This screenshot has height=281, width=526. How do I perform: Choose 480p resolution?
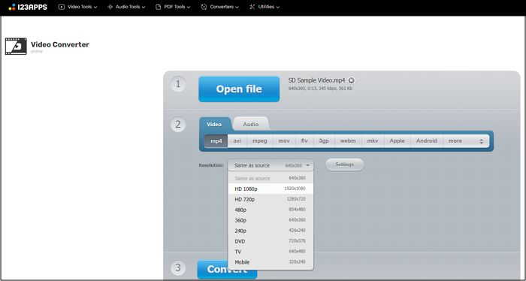(x=271, y=210)
